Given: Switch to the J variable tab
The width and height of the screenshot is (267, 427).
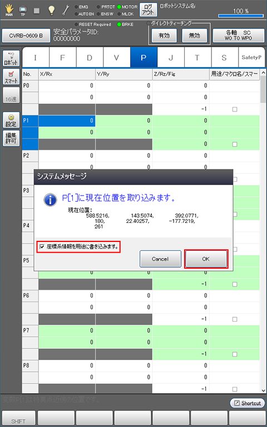Looking at the screenshot, I should click(171, 57).
